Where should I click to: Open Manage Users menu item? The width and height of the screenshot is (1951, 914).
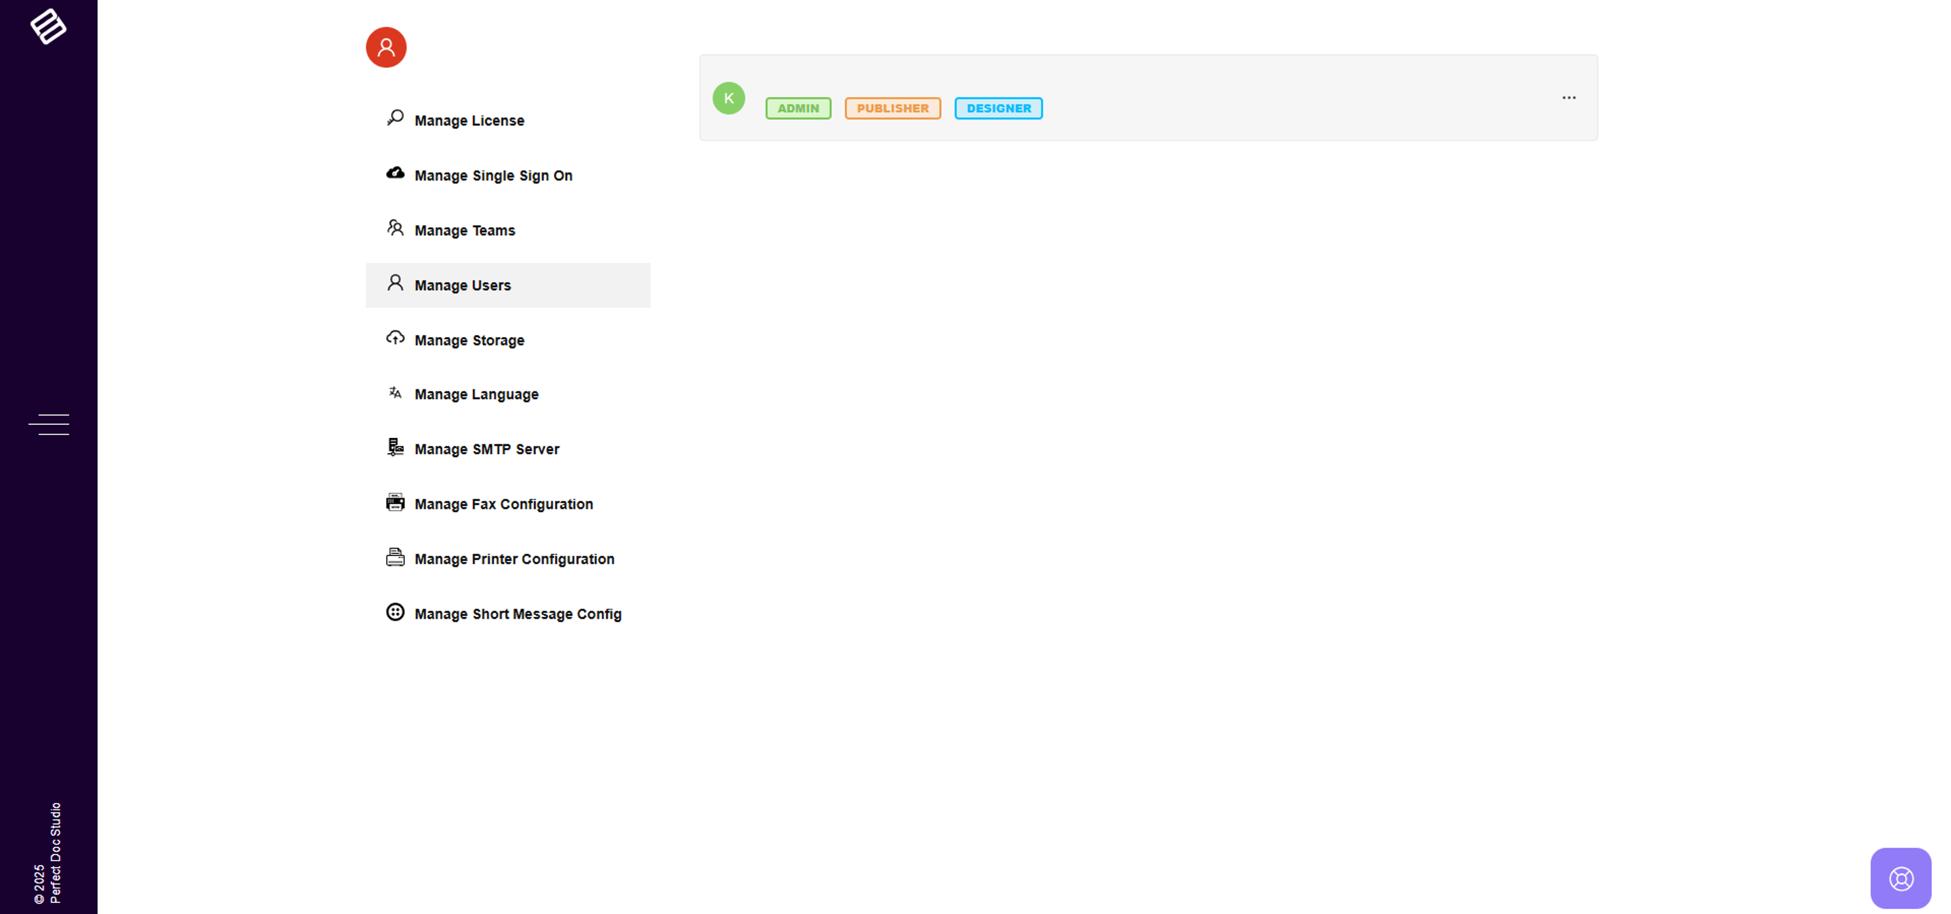[x=463, y=286]
